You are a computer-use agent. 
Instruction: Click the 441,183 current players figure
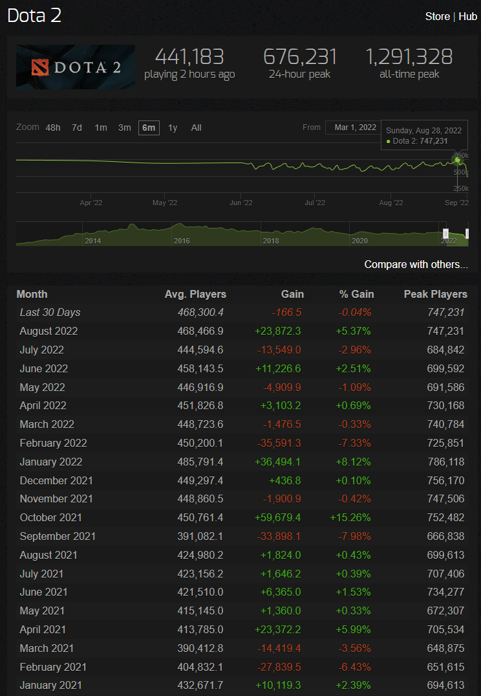[189, 57]
